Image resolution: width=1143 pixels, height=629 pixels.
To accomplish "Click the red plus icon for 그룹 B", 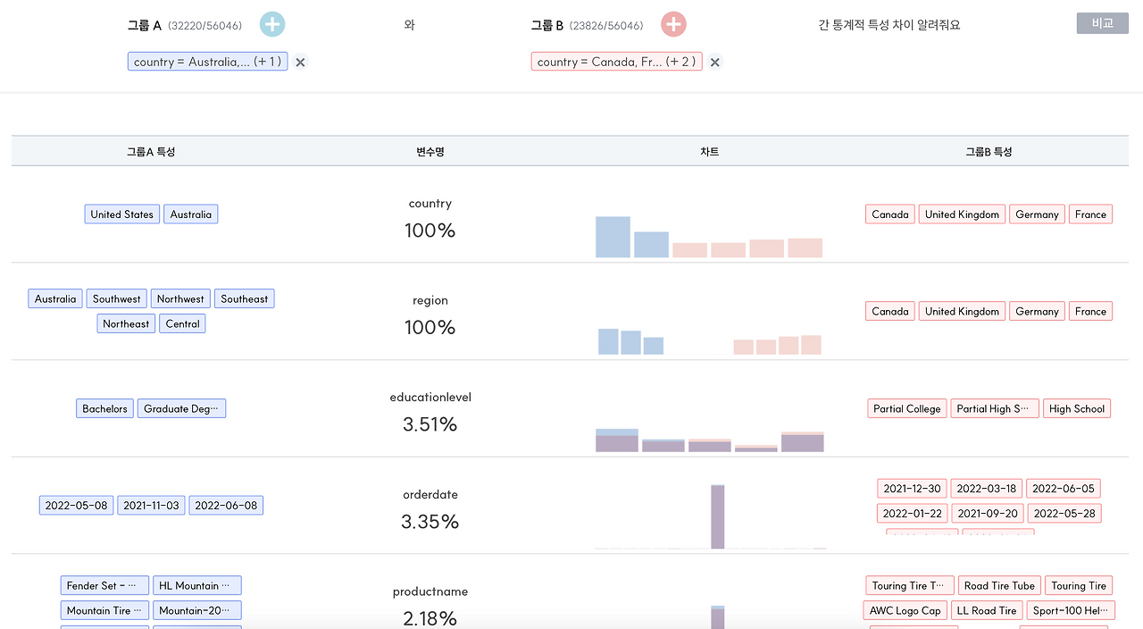I will click(673, 24).
